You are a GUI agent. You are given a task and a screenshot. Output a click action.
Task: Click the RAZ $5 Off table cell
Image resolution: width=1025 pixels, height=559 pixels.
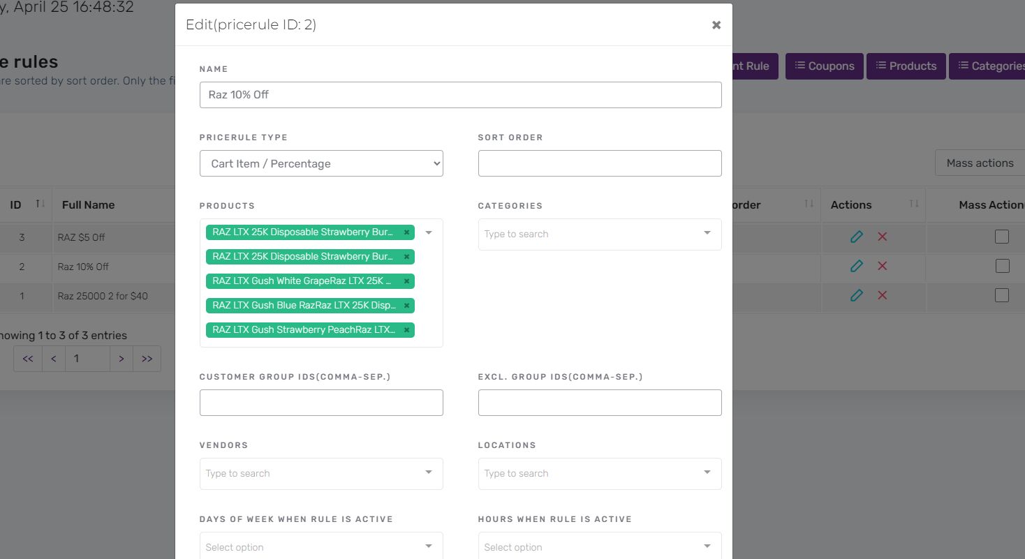81,237
